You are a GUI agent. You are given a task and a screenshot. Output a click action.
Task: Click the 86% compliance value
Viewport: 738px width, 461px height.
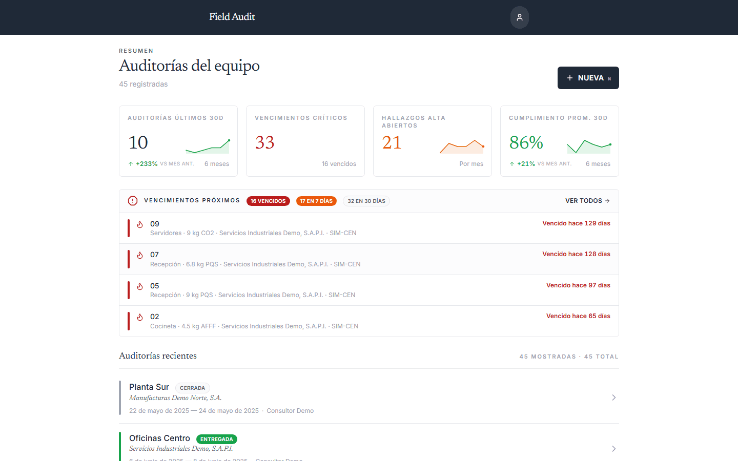(526, 142)
